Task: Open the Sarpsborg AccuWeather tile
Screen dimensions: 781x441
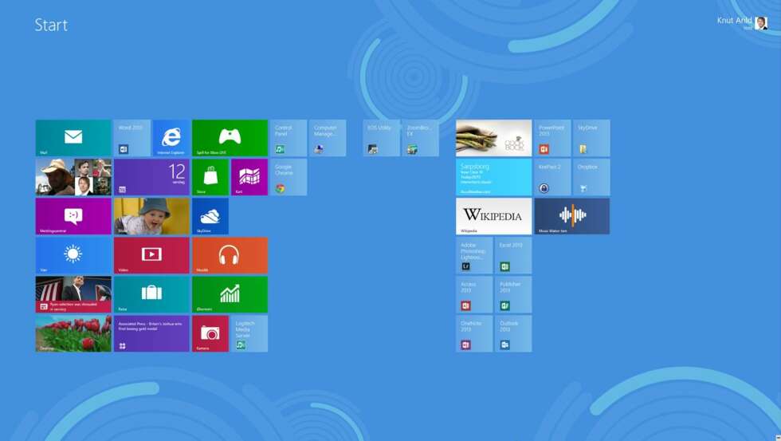Action: 493,177
